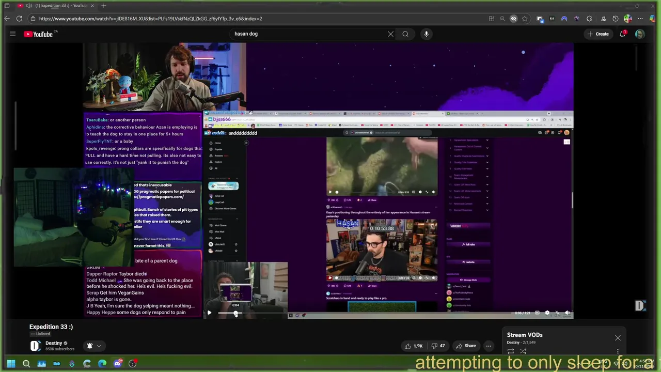Open the equalizer extension icon
This screenshot has width=661, height=372.
coord(552,19)
